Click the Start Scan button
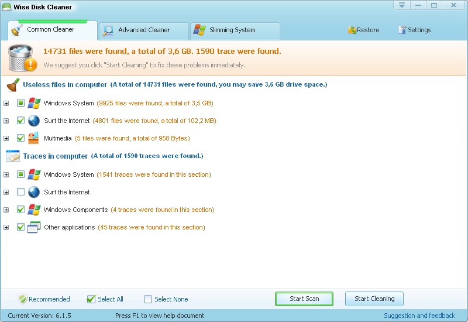 tap(304, 299)
